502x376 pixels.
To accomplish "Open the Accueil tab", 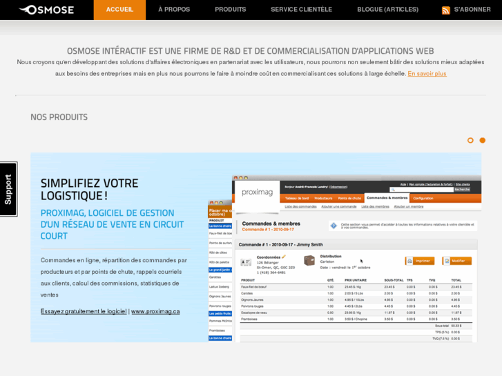I will 119,10.
